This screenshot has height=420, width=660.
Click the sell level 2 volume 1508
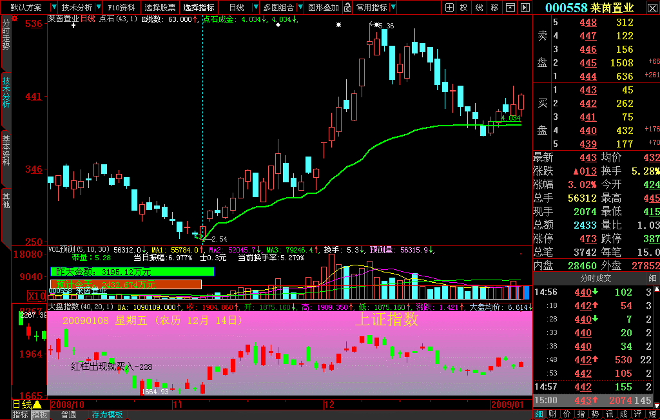[x=622, y=63]
